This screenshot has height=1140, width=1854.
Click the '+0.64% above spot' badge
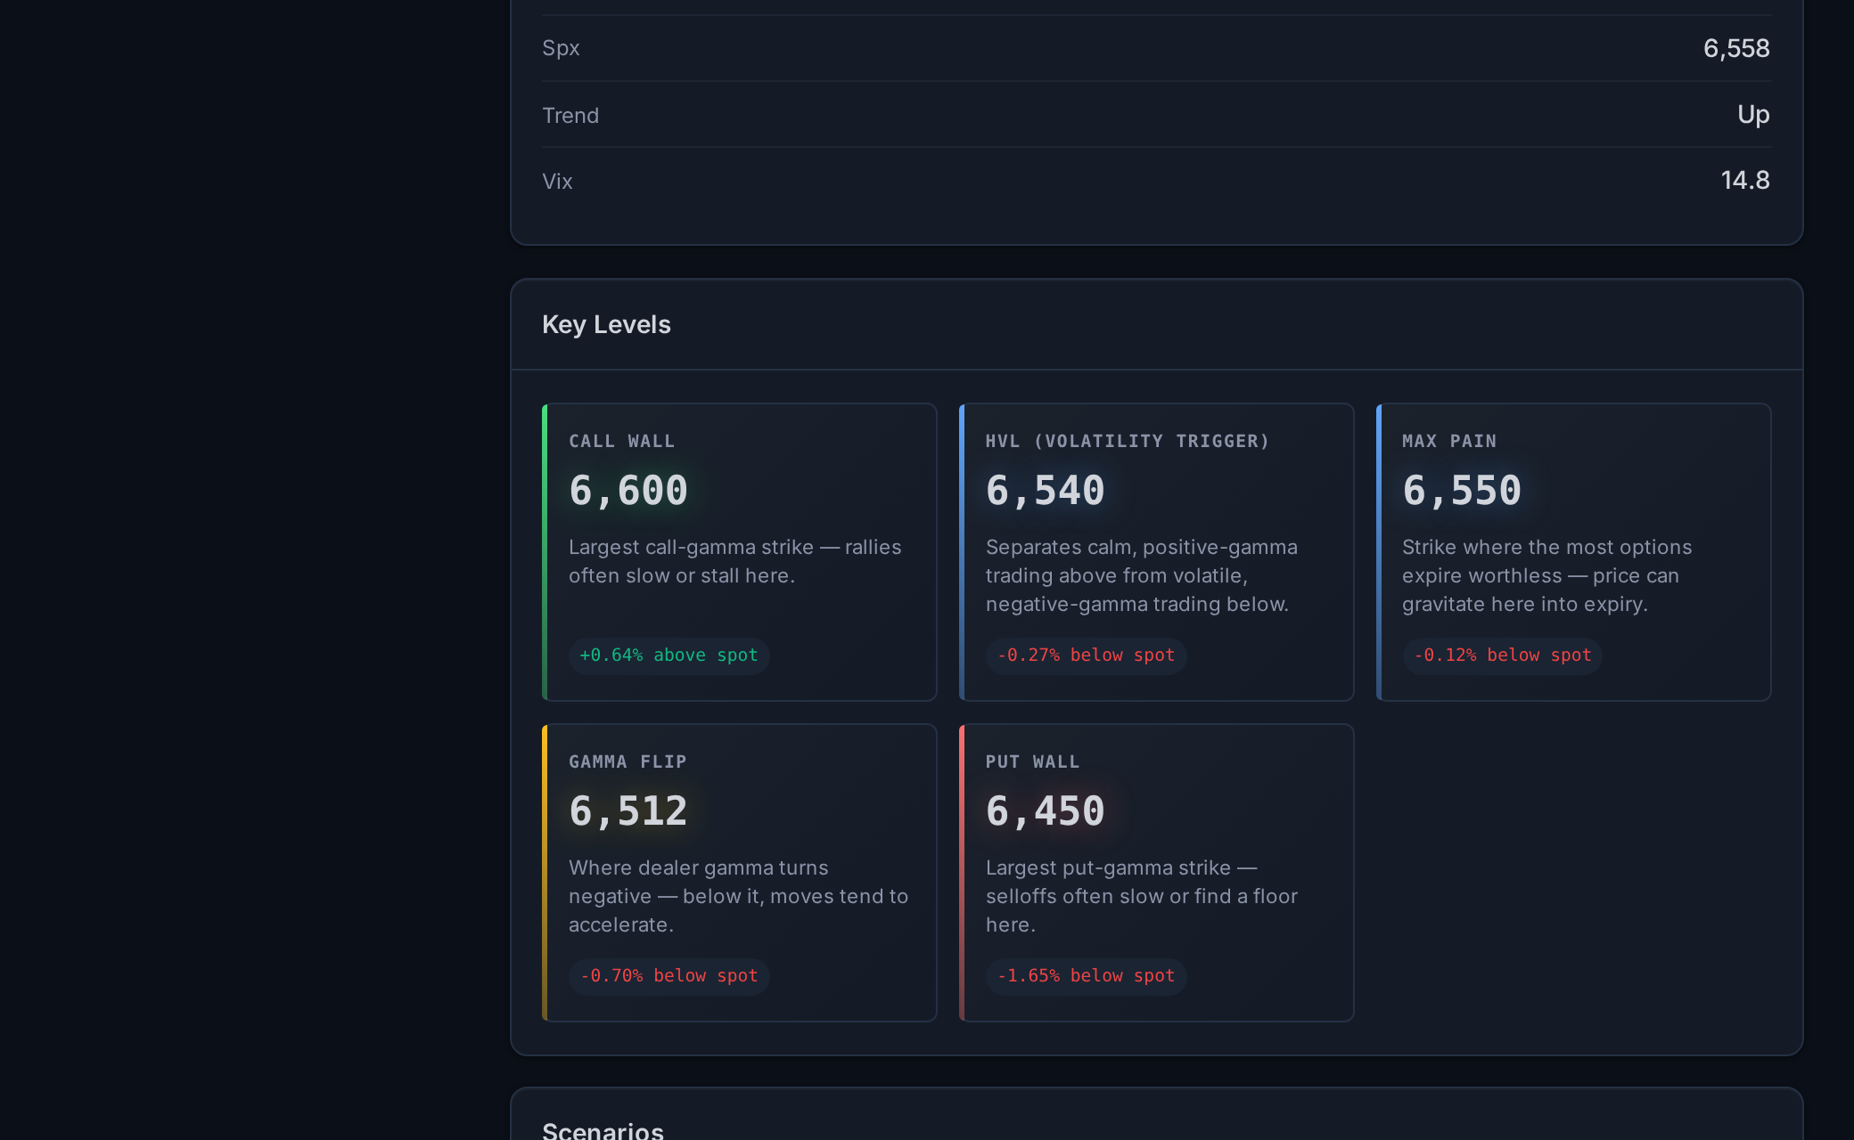(669, 655)
